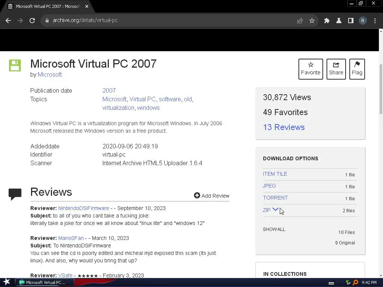Screen dimensions: 383x287
Task: Click the 10 Files count
Action: [346, 232]
